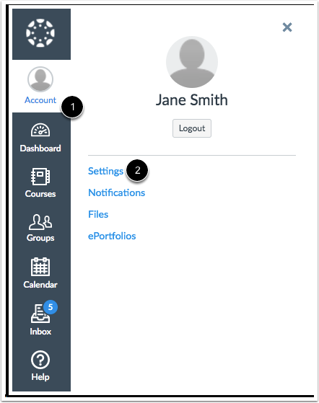Select the Calendar label in sidebar
This screenshot has width=319, height=403.
pos(40,285)
